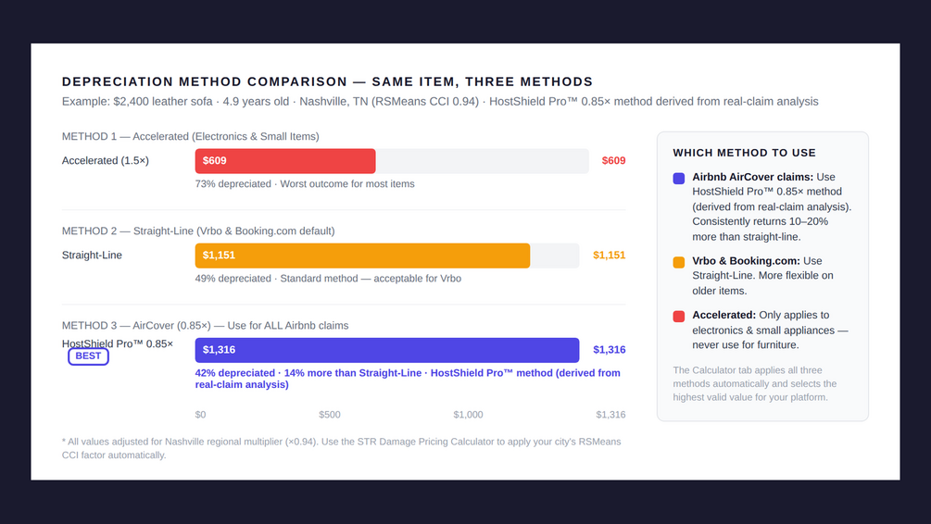Click the 'Accelerated (1.5×)' row label
931x524 pixels.
[105, 161]
